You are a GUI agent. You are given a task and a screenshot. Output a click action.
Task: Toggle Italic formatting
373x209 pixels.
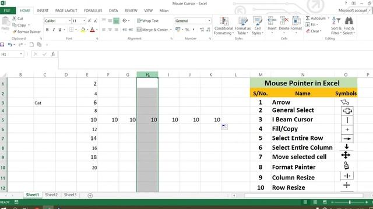pos(54,30)
